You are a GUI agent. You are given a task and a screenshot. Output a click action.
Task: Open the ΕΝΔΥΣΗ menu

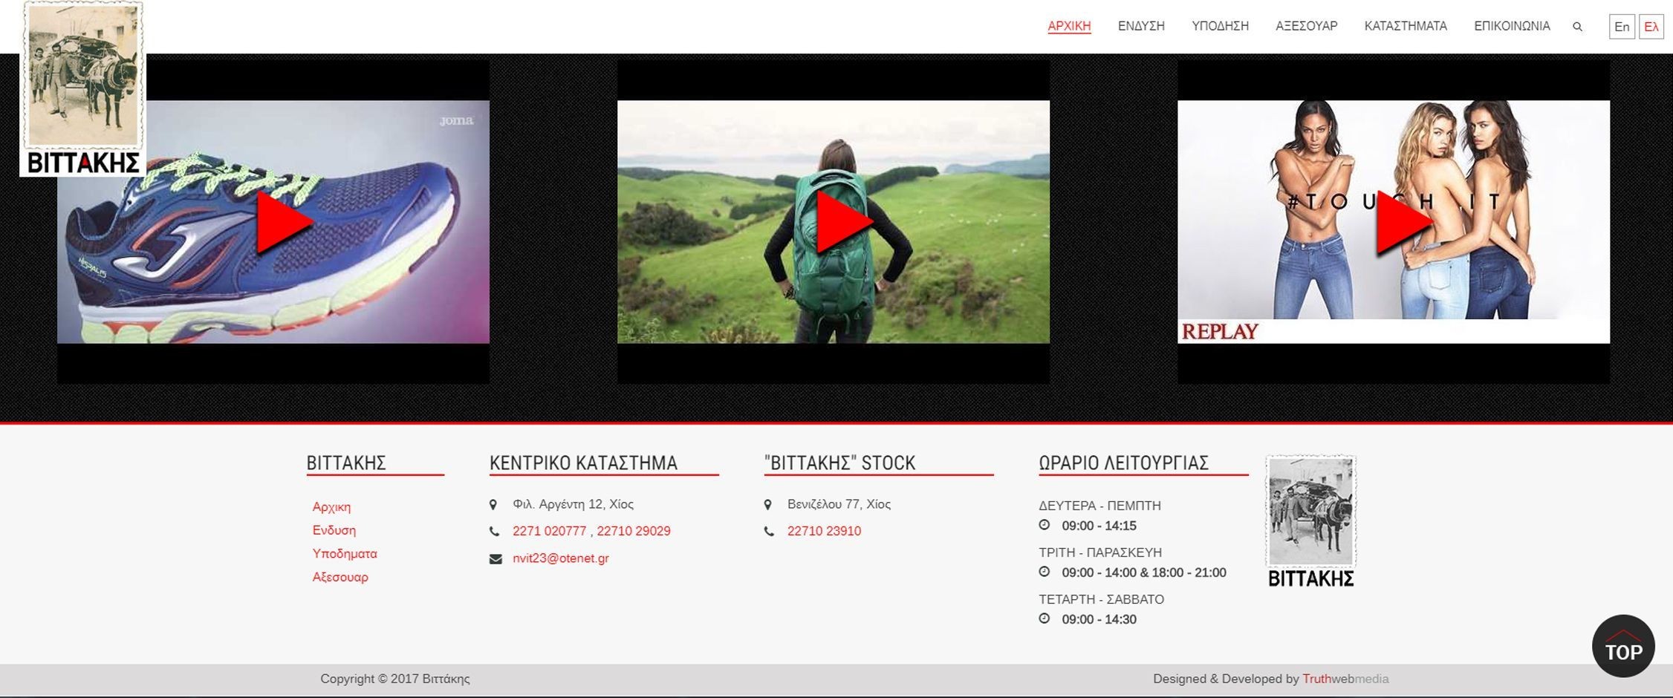pos(1141,26)
